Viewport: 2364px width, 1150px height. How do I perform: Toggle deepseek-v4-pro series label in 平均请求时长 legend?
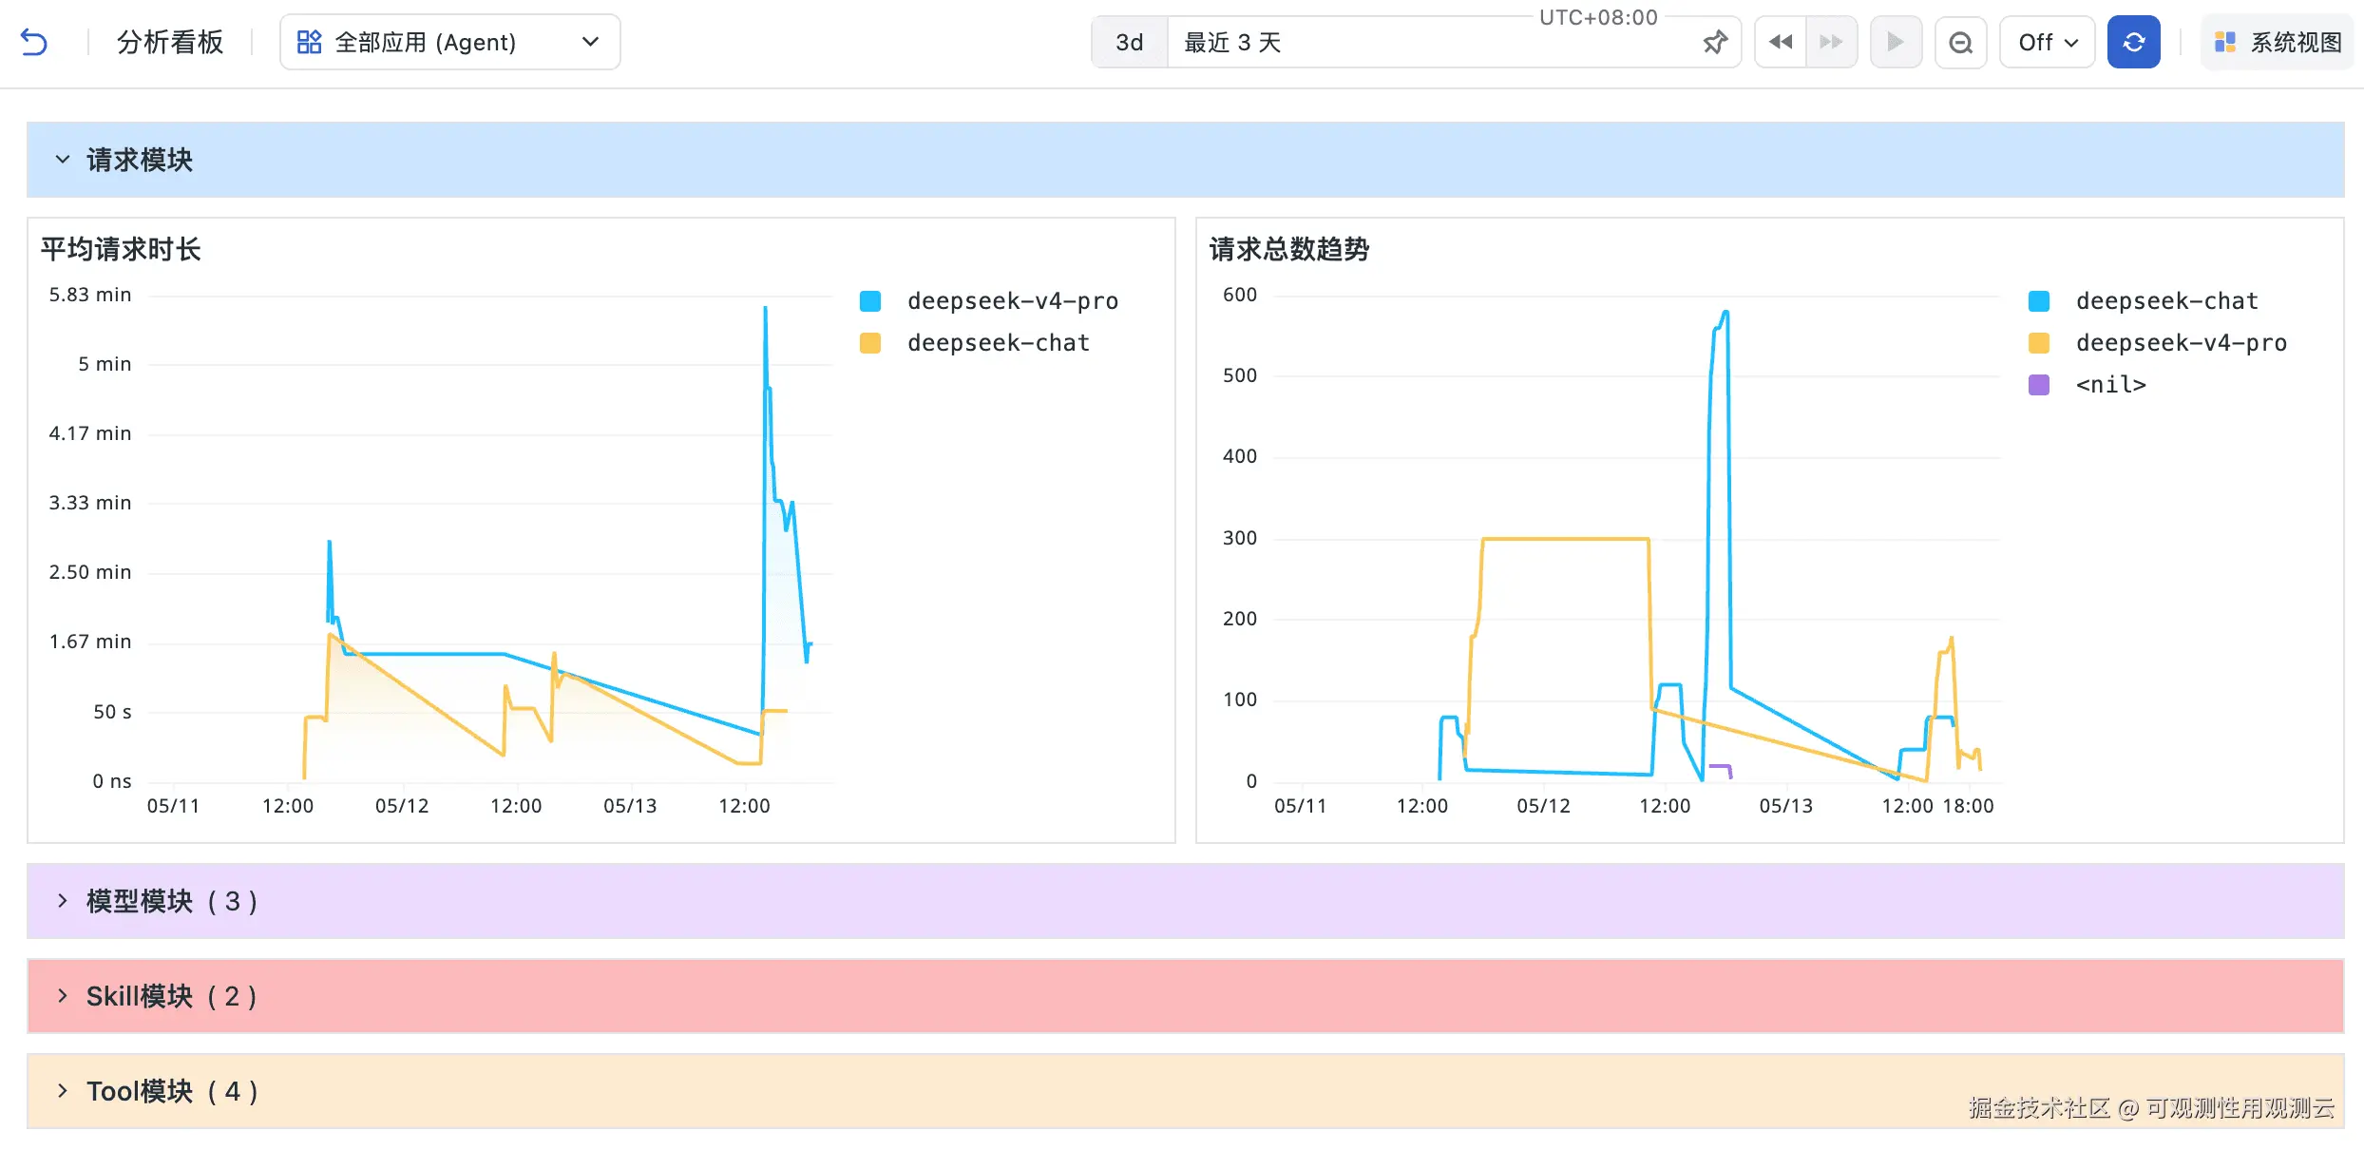(1013, 301)
